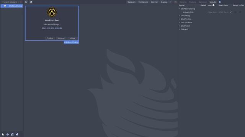The height and width of the screenshot is (137, 245).
Task: Expand the GtkWindow signals group
Action: pos(180,19)
